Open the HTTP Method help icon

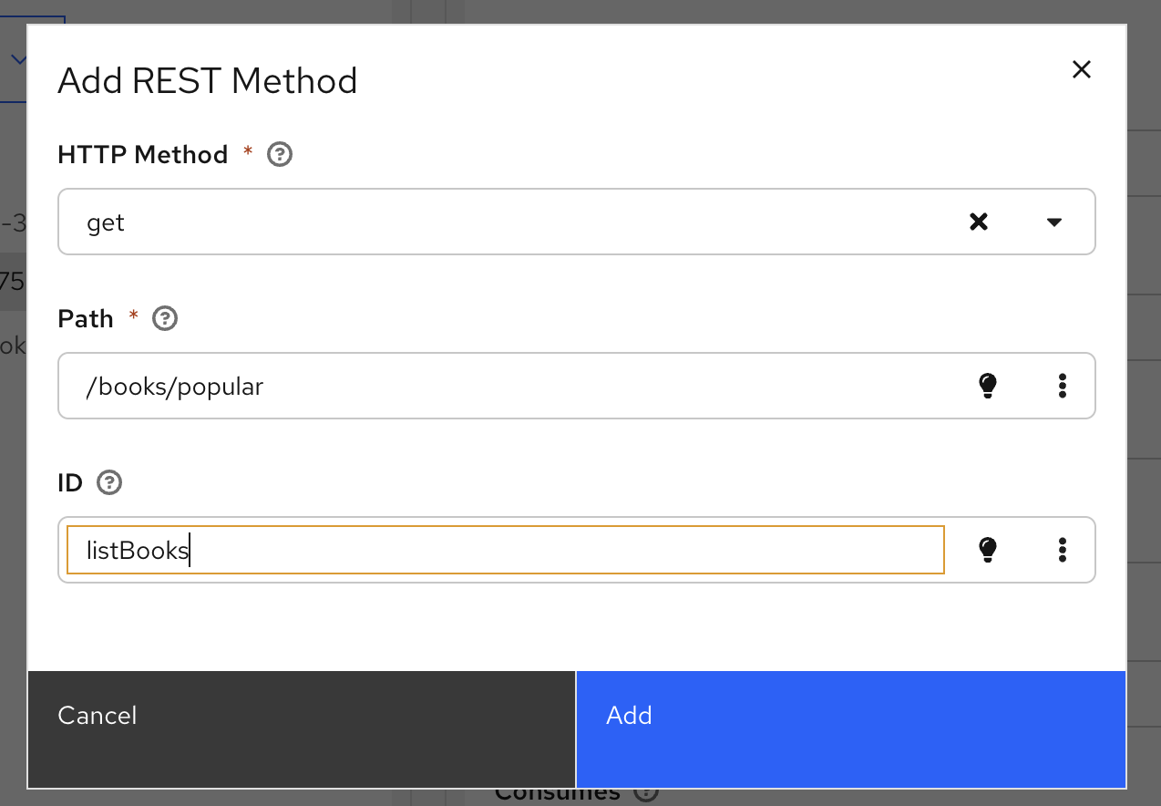tap(279, 154)
